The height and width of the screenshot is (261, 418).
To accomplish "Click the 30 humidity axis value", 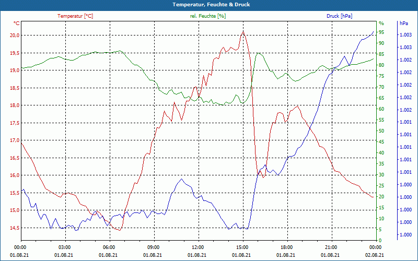I will point(381,175).
